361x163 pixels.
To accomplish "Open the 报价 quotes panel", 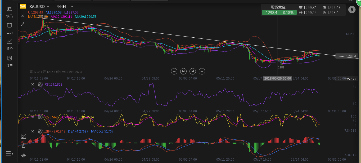I will [10, 45].
